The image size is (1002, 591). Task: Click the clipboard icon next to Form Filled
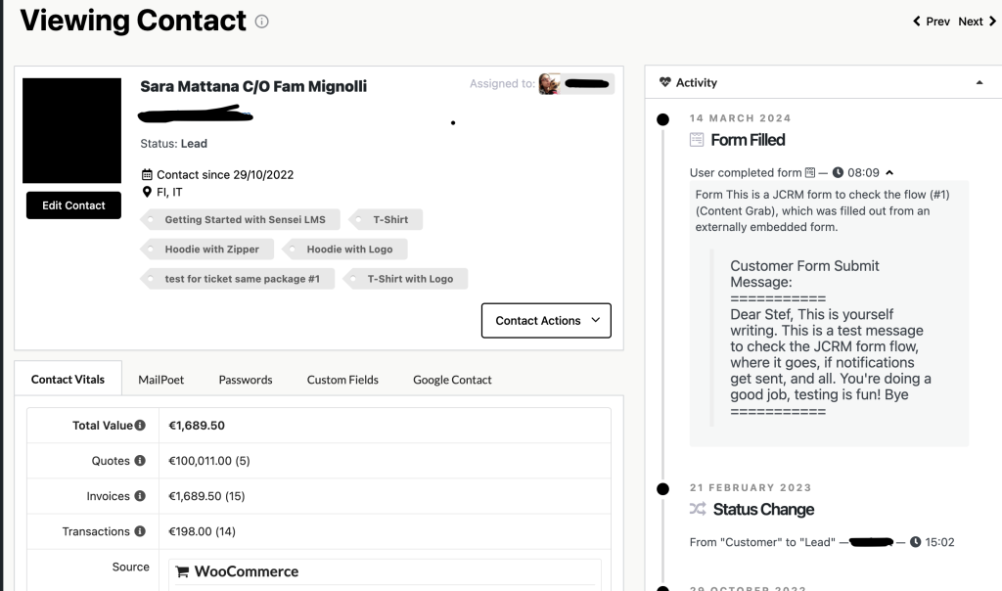pyautogui.click(x=697, y=139)
